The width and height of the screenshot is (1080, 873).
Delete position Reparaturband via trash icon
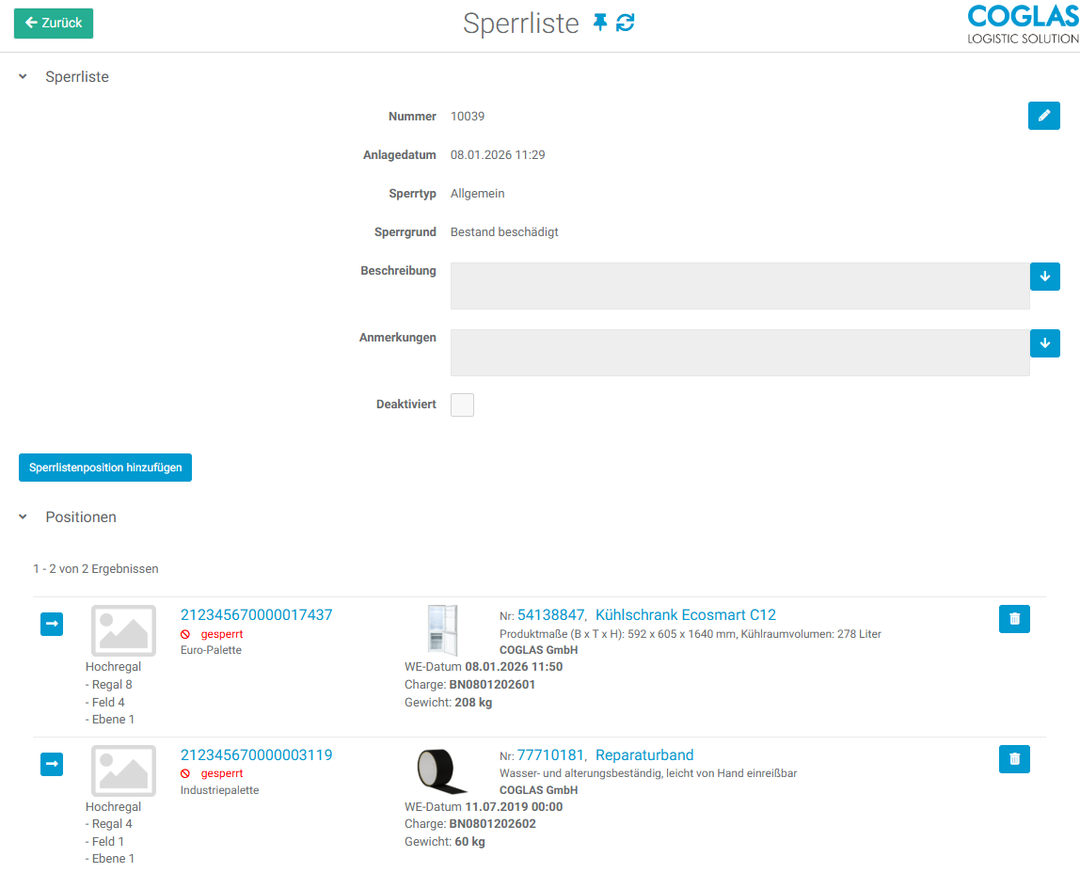pos(1014,758)
